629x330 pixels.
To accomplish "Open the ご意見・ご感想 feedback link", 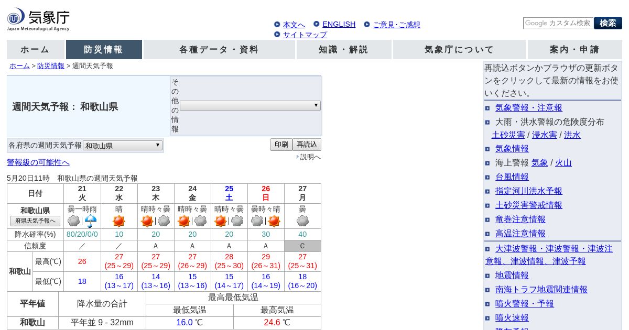I will point(397,25).
